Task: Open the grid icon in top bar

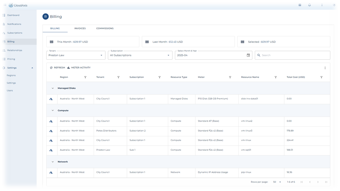Action: [300, 5]
